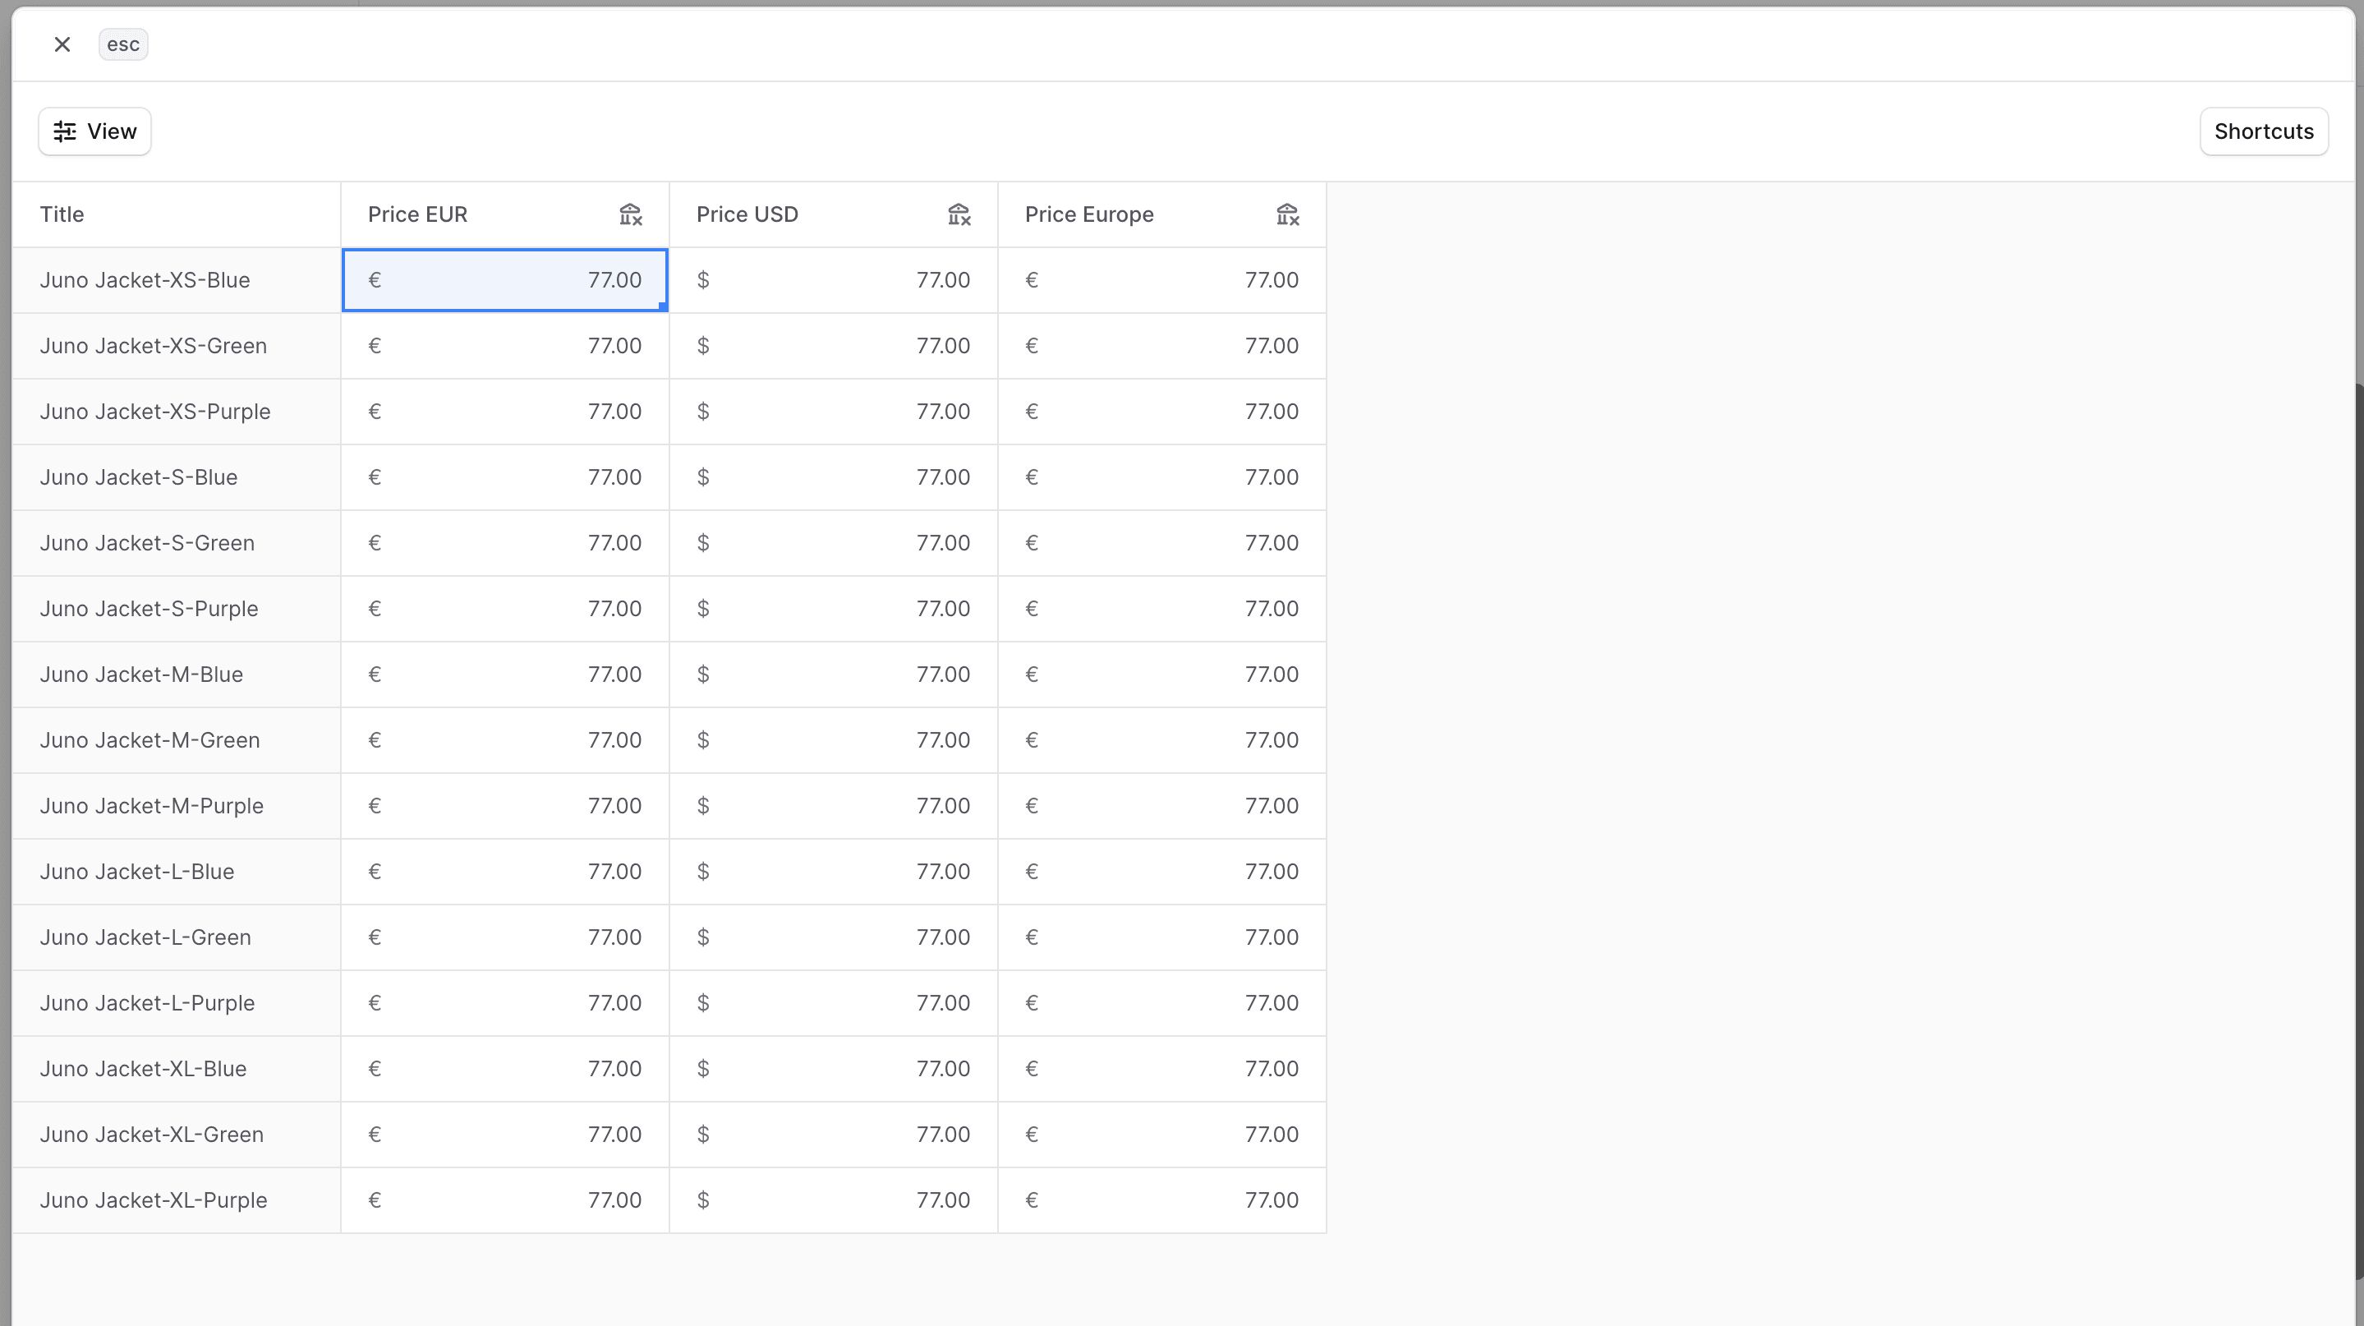The image size is (2364, 1326).
Task: Select Price Europe cell for Juno Jacket-S-Blue
Action: pyautogui.click(x=1161, y=477)
